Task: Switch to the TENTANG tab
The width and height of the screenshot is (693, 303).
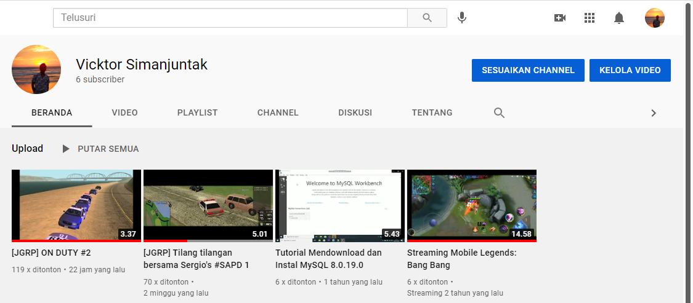Action: 432,113
